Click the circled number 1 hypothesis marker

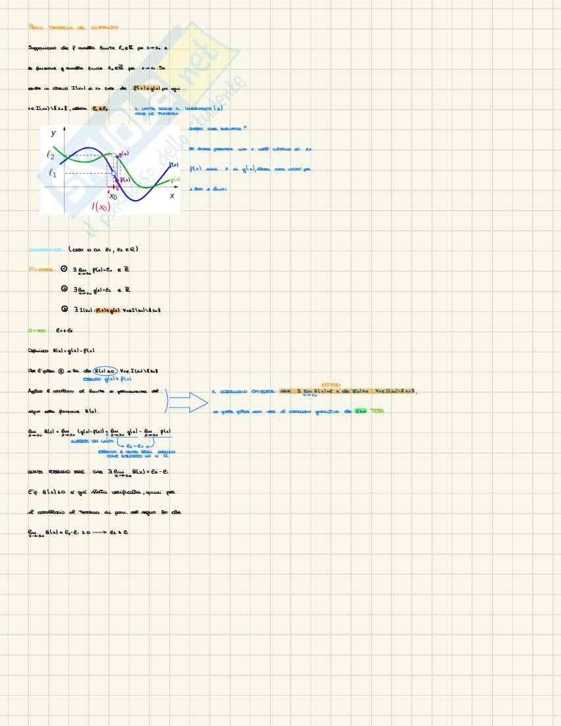64,269
